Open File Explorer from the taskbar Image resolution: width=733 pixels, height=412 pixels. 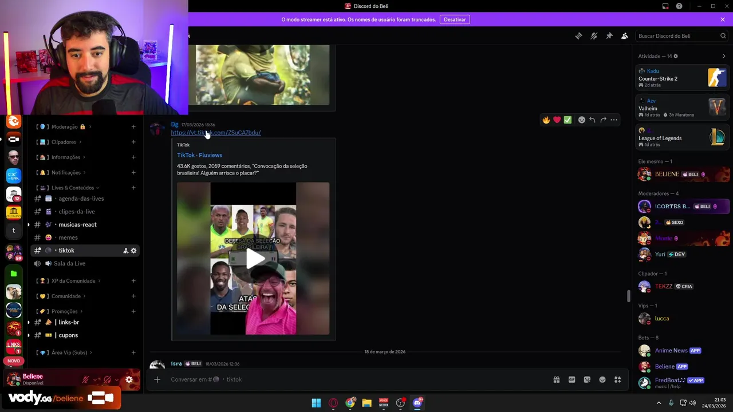(x=366, y=403)
